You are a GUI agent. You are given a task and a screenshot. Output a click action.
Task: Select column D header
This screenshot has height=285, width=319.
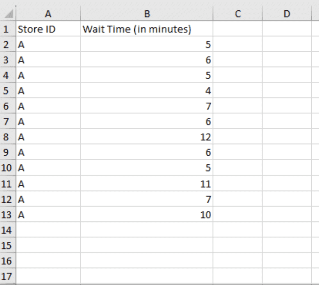pyautogui.click(x=287, y=14)
